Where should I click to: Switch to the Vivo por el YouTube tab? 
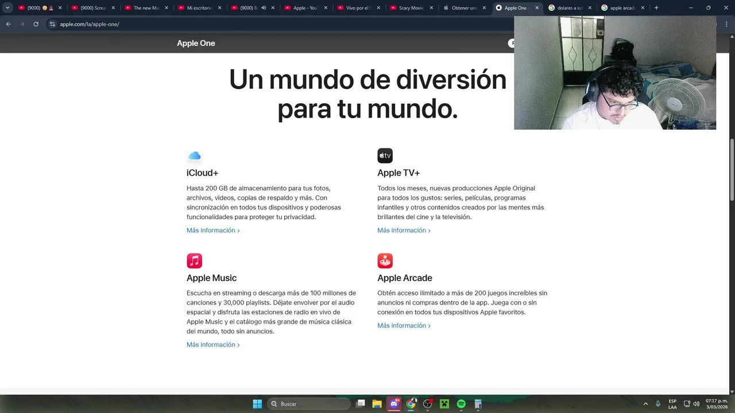[x=358, y=8]
